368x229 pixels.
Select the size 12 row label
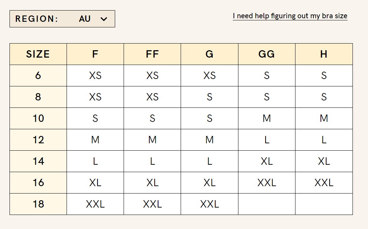[38, 140]
